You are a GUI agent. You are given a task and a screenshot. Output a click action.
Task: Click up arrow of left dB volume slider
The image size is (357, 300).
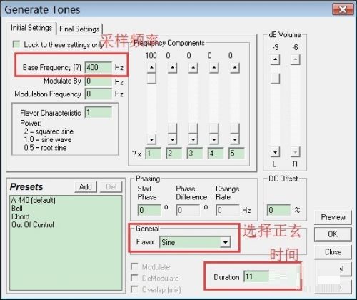[275, 59]
